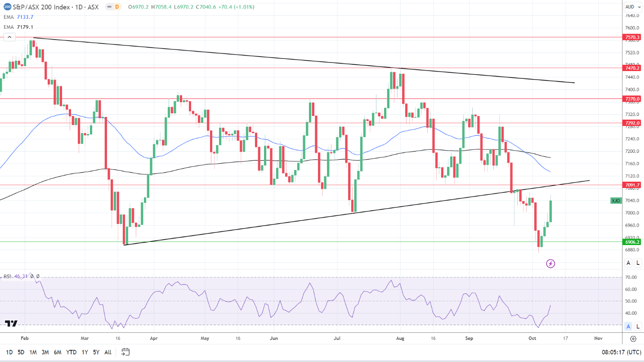Select the 5D time range
This screenshot has height=362, width=644.
21,352
